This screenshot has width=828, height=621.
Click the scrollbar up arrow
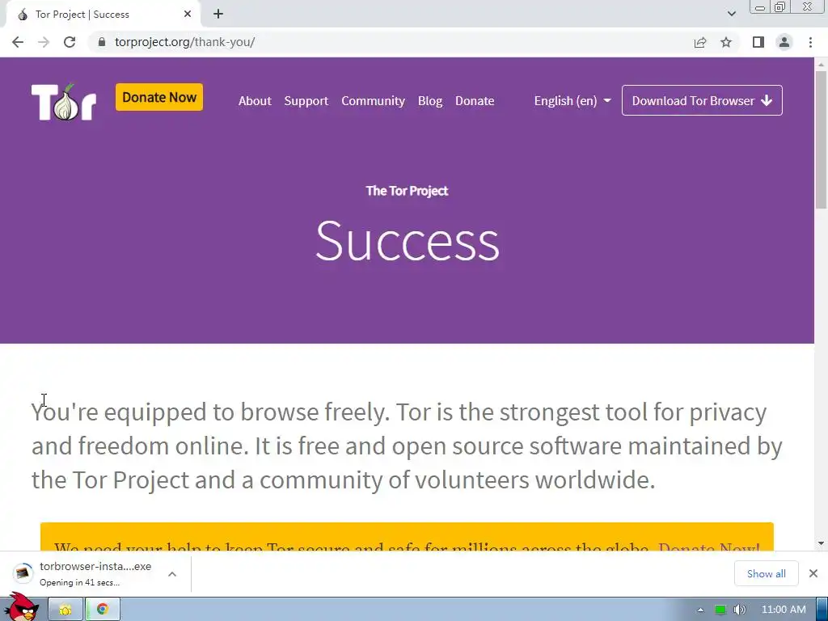click(821, 65)
